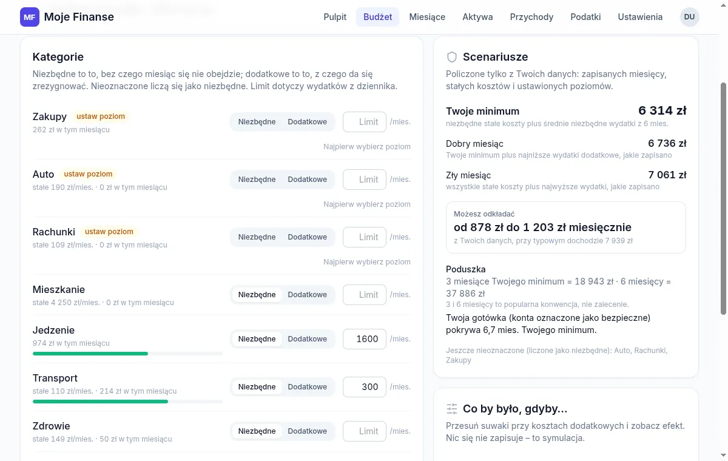
Task: Click the ustaw poziom badge next to Zakupy
Action: (101, 116)
